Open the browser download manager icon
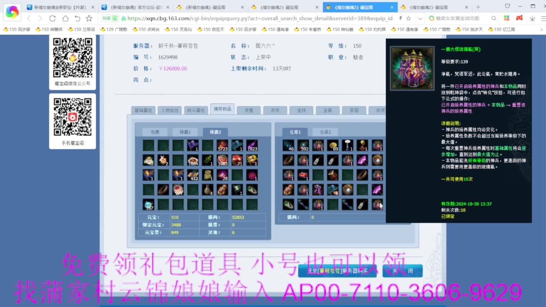Screen dimensions: 546x307 tap(532, 19)
